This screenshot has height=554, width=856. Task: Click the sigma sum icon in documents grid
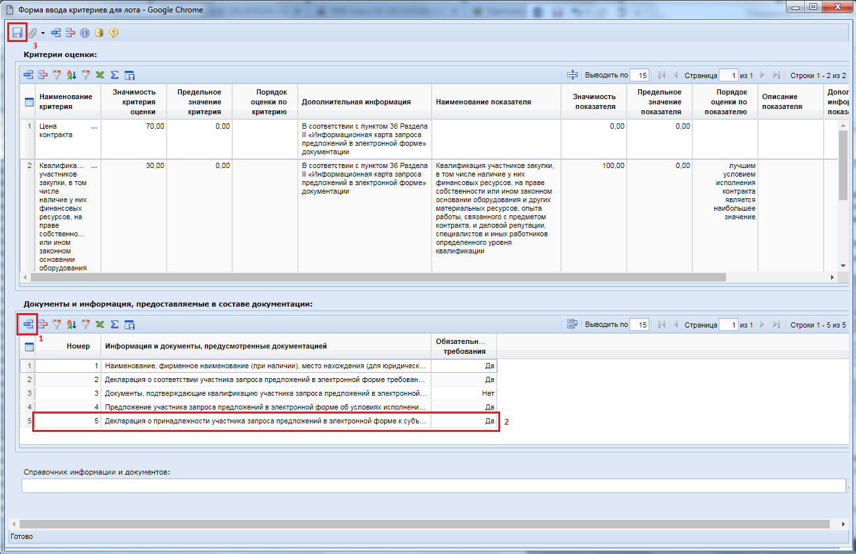click(x=115, y=324)
